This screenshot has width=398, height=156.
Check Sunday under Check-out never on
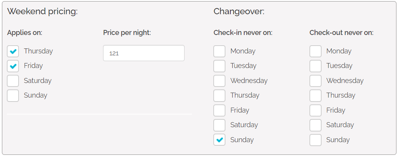pyautogui.click(x=315, y=140)
